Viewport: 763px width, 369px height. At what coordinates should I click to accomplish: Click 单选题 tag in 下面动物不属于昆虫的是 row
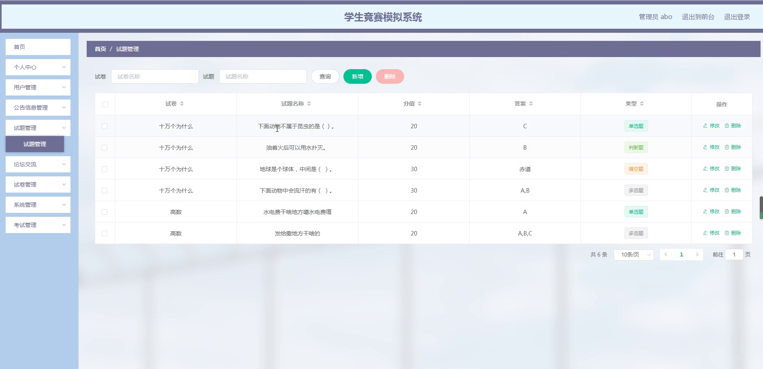click(x=636, y=126)
